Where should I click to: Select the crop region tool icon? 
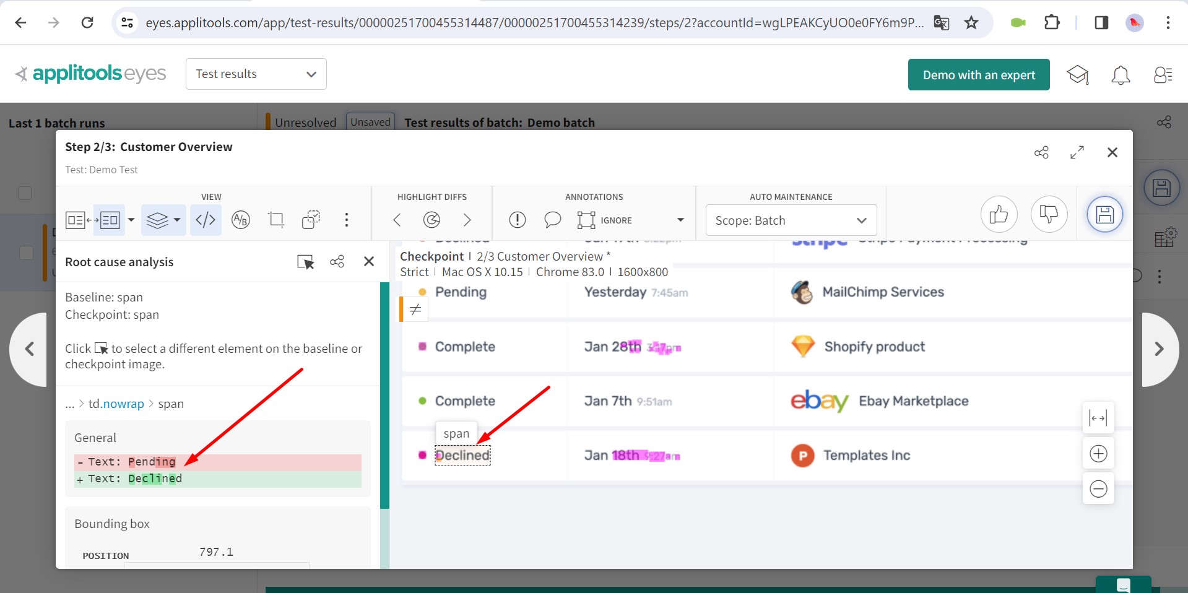[x=276, y=220]
